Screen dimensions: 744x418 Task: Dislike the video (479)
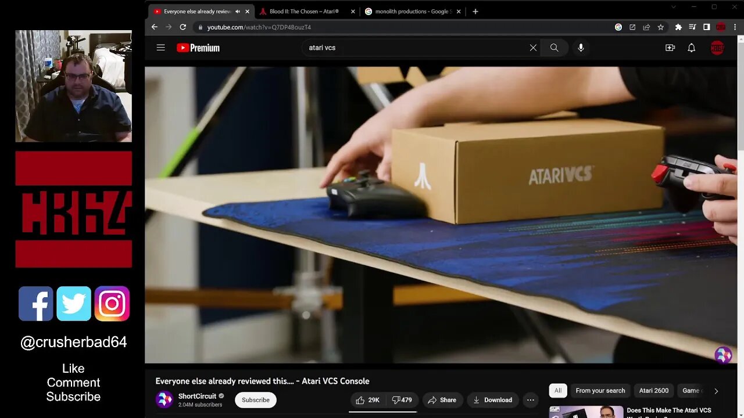tap(402, 400)
